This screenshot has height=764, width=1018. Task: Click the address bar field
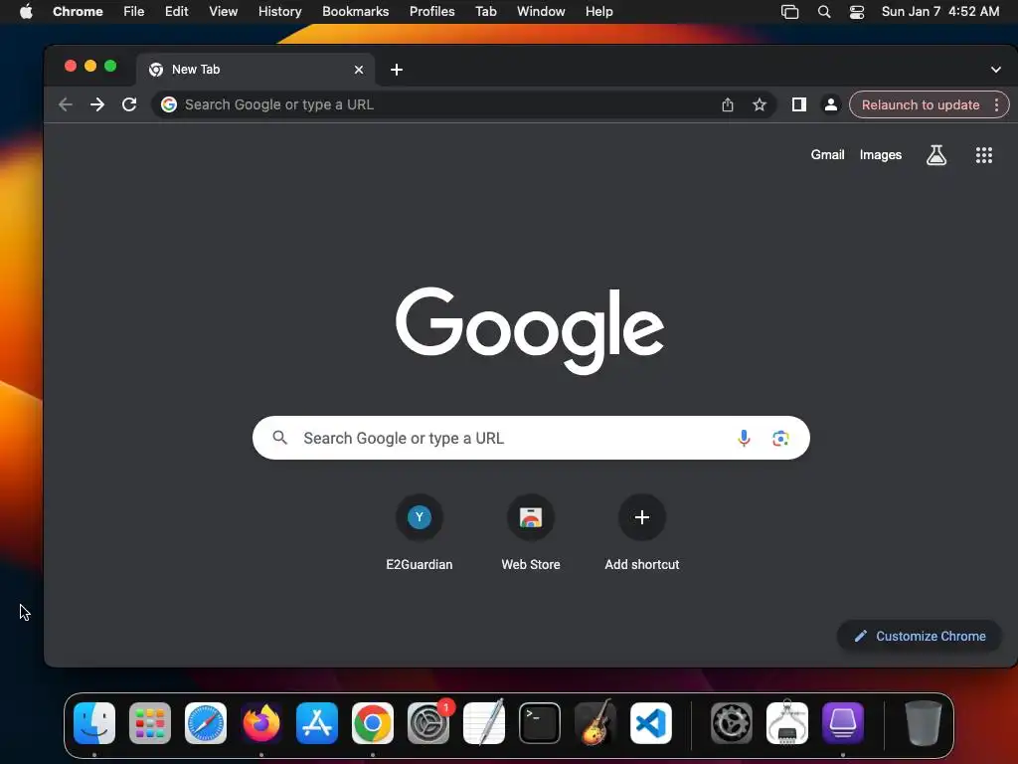(464, 104)
